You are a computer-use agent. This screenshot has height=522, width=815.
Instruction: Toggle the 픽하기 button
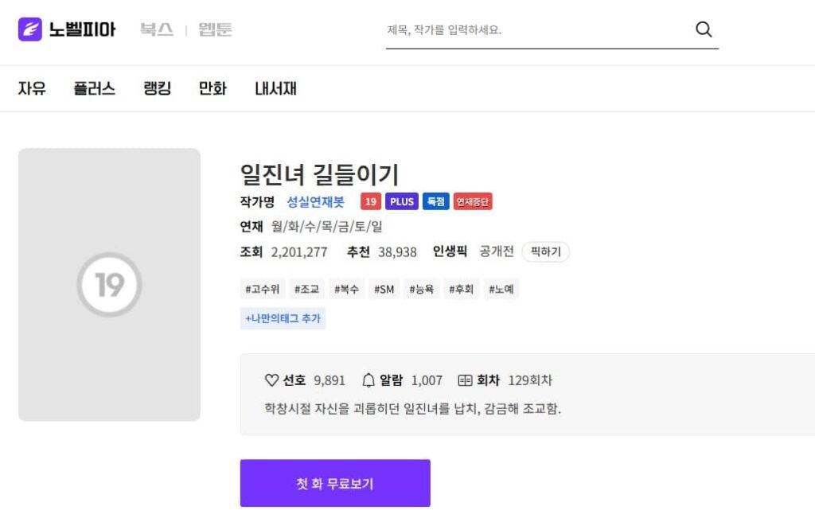(x=545, y=252)
